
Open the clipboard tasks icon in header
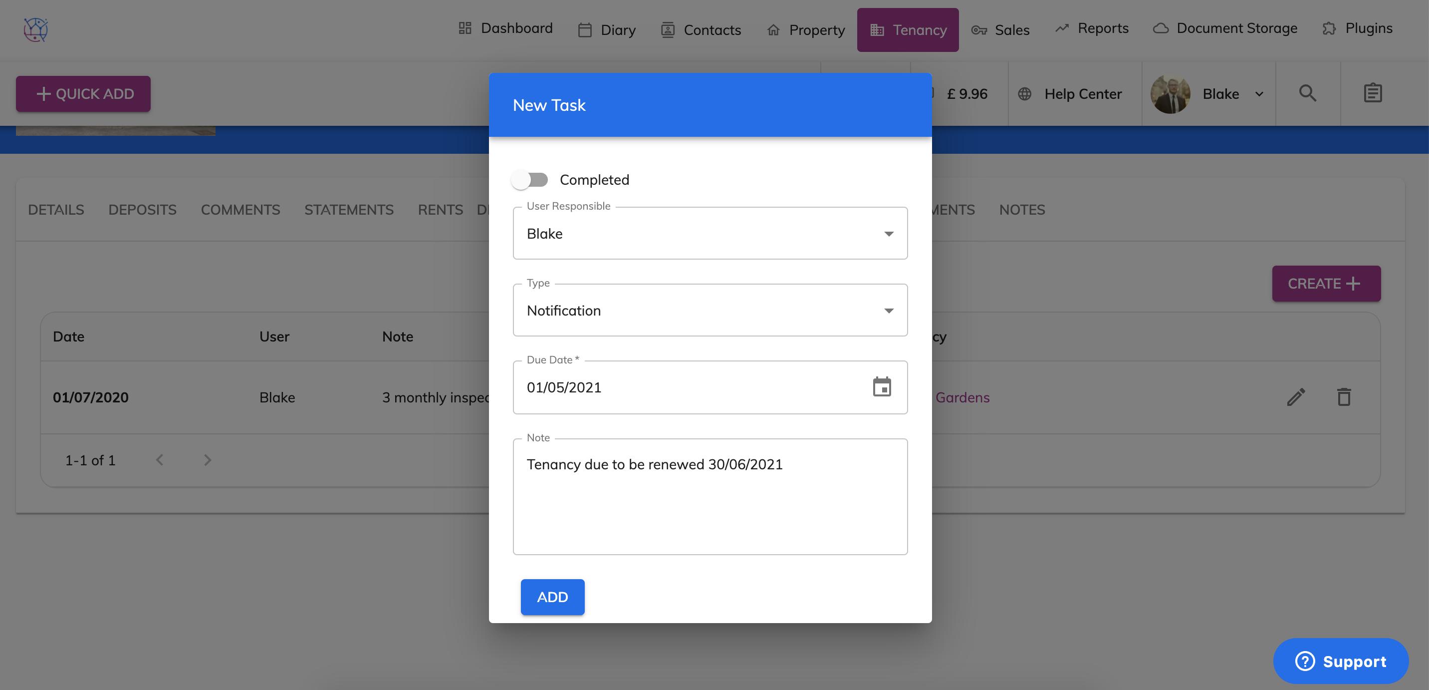tap(1373, 93)
